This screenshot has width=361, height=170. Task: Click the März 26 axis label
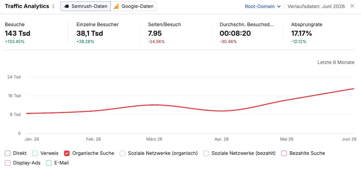point(154,139)
